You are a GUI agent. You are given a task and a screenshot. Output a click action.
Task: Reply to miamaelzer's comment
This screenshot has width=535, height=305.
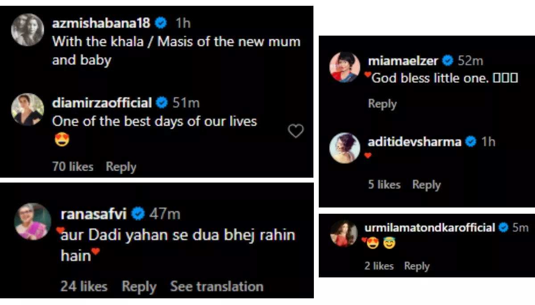pyautogui.click(x=382, y=104)
